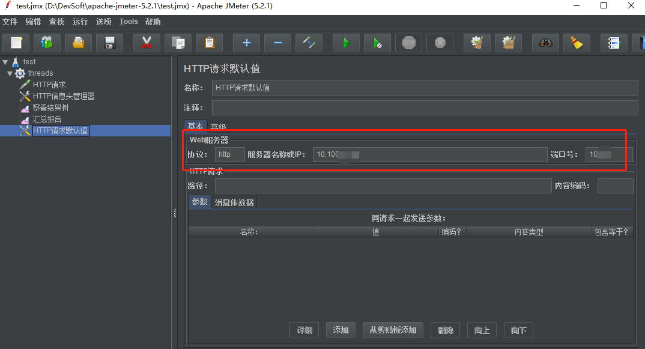The image size is (645, 349).
Task: Click the 向下 button
Action: (518, 330)
